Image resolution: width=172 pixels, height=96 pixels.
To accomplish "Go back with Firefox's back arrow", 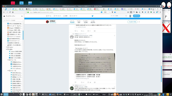I will tap(4, 12).
